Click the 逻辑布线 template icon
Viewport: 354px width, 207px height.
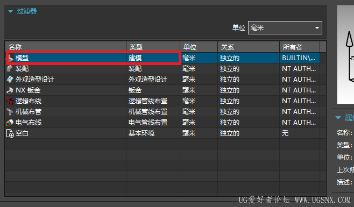click(10, 101)
